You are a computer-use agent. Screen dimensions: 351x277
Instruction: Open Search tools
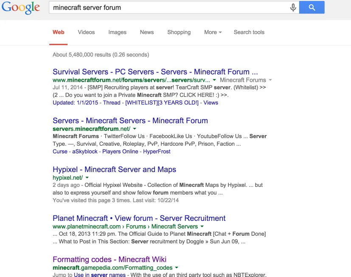tap(249, 32)
